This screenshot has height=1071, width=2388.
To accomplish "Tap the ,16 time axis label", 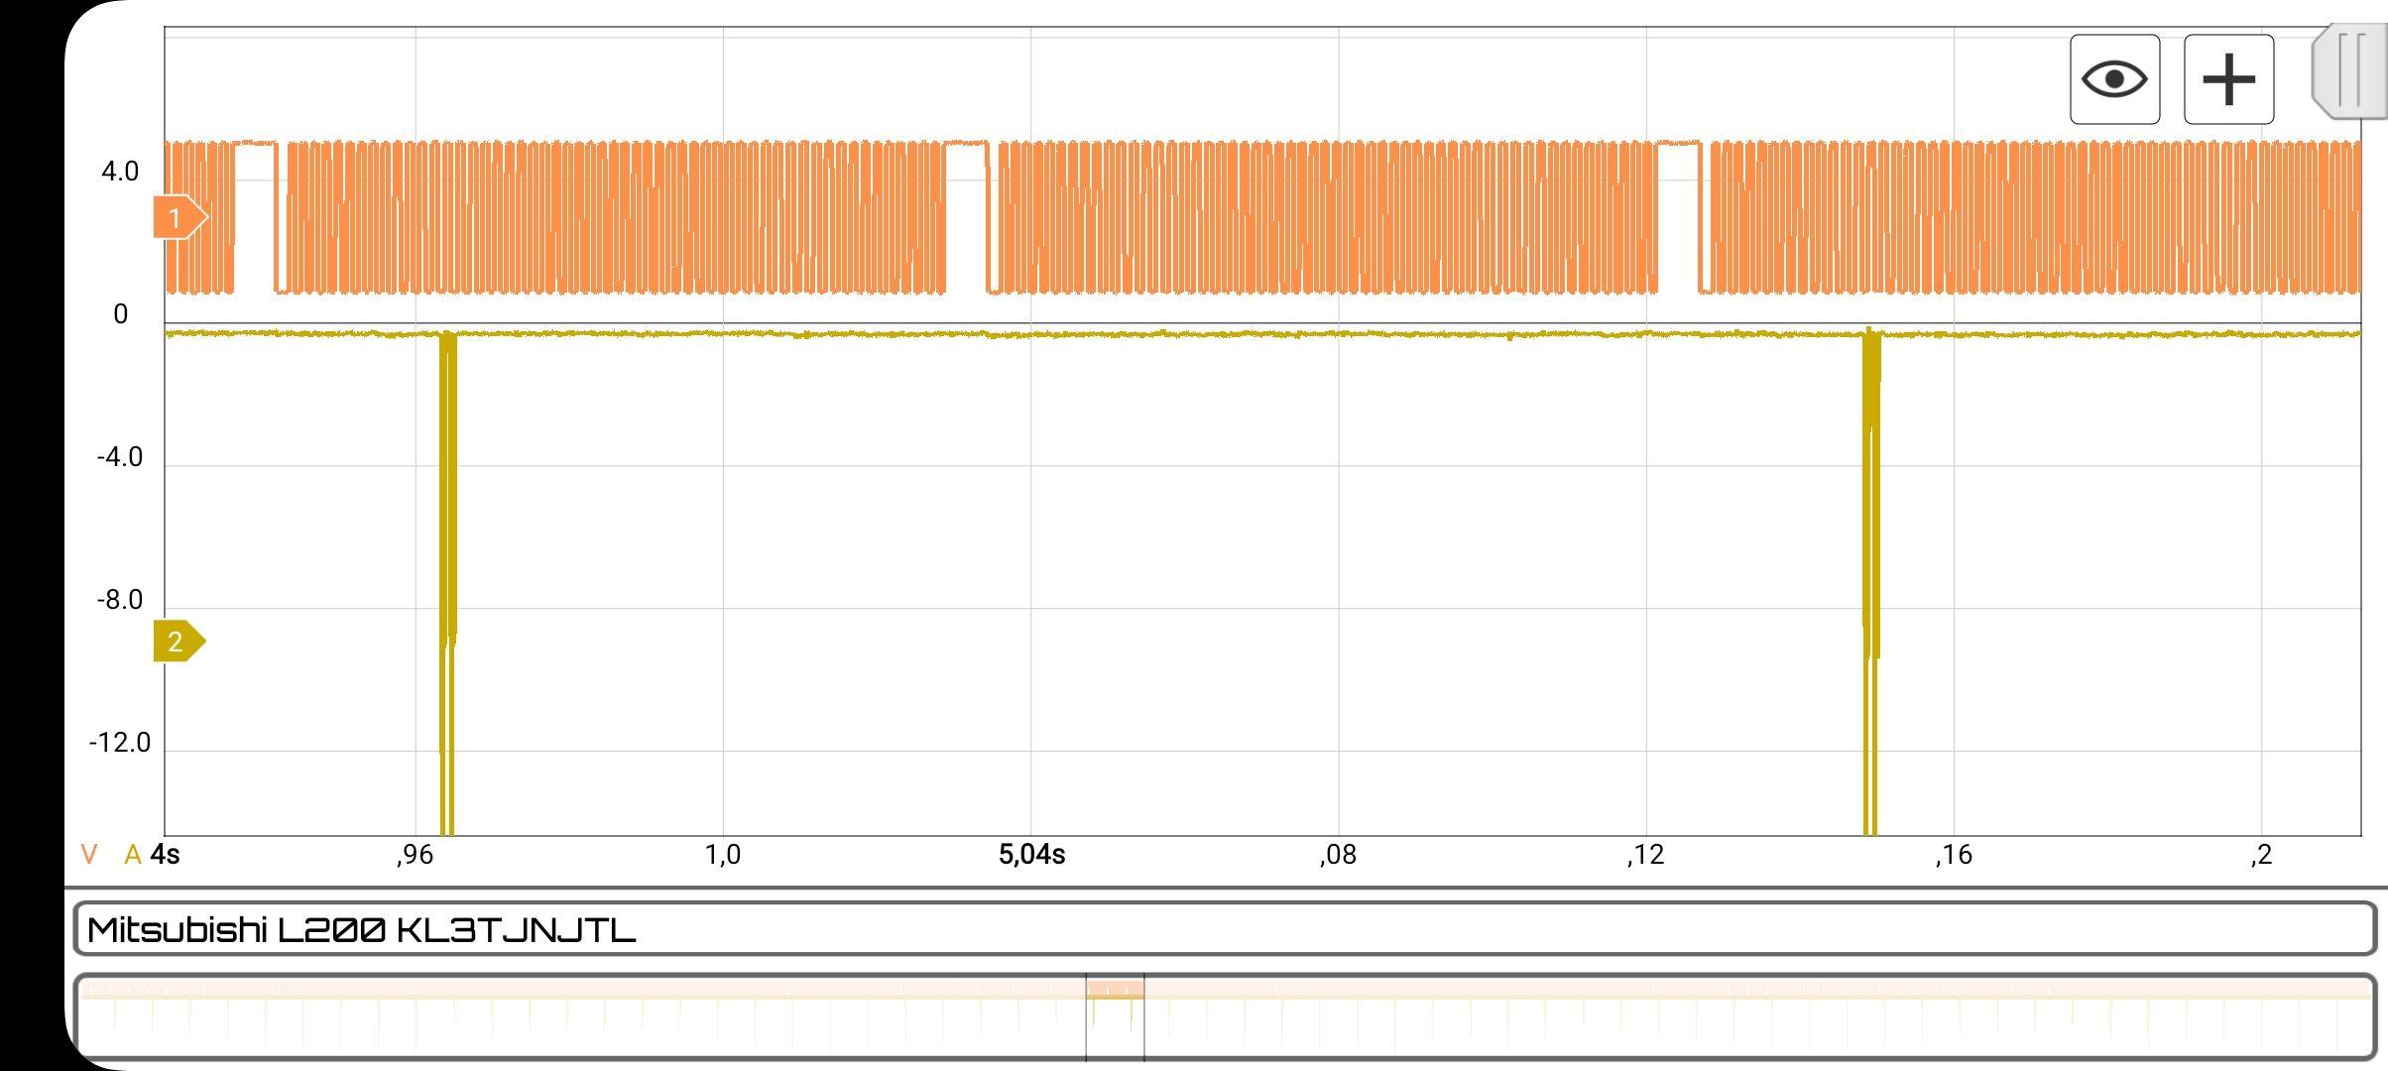I will coord(1953,855).
